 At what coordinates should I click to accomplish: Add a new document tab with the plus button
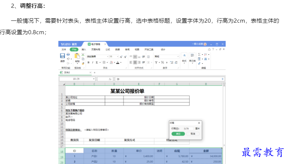tap(95, 73)
